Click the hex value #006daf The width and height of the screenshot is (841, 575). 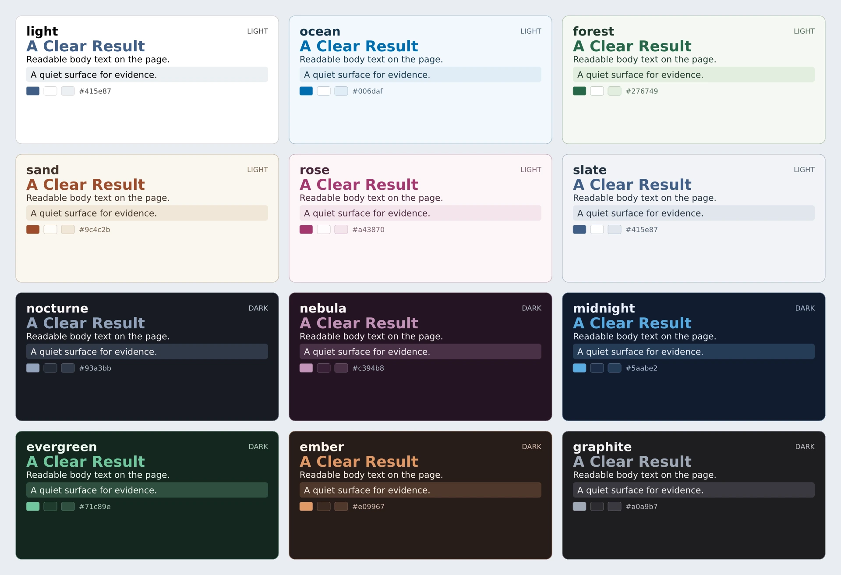click(367, 91)
